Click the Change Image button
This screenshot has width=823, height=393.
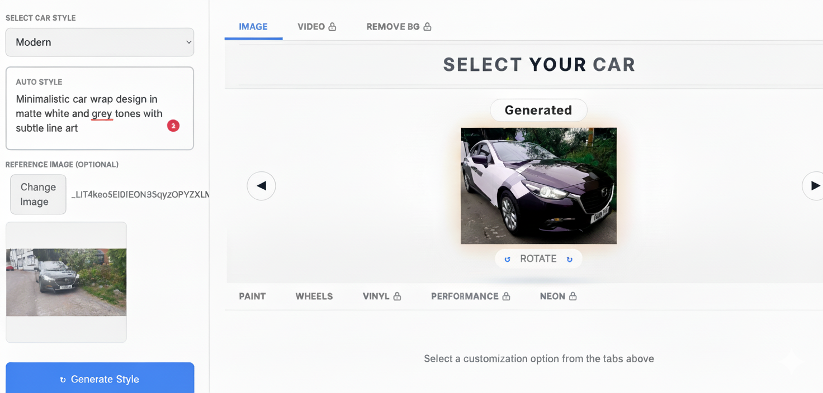coord(38,194)
